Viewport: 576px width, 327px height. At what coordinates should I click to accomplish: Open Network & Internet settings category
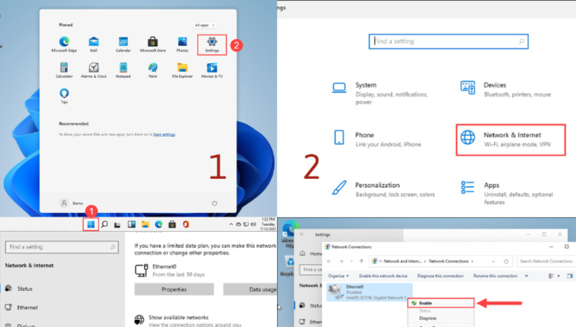click(511, 140)
